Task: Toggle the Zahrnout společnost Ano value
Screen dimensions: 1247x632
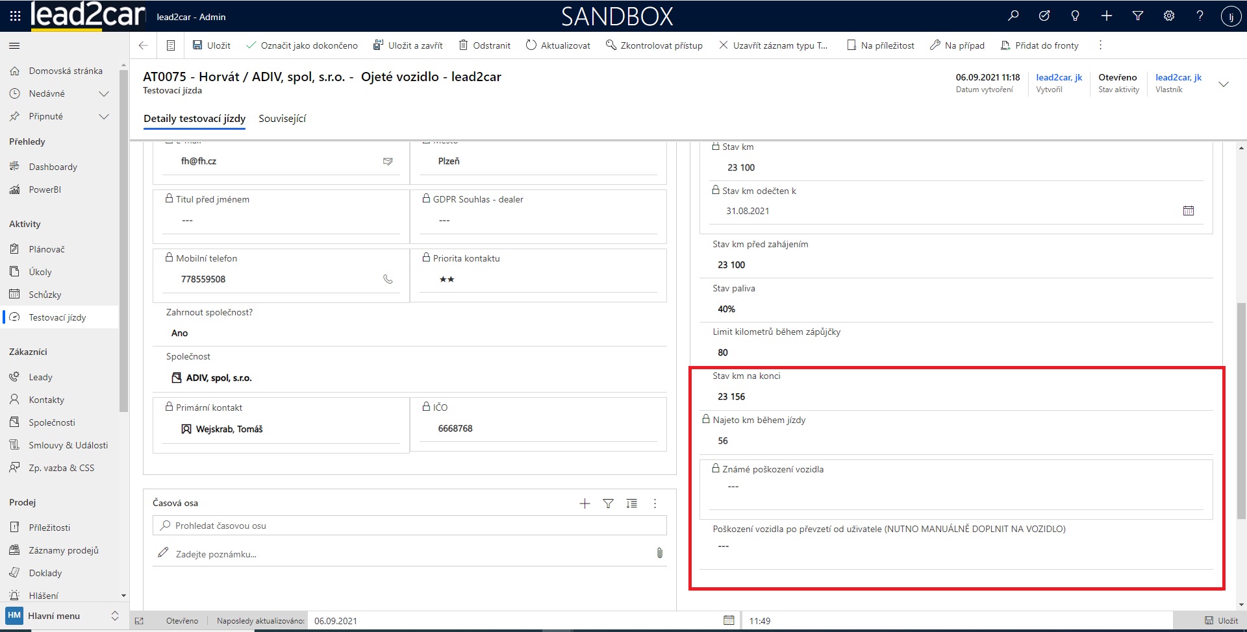Action: click(x=180, y=334)
